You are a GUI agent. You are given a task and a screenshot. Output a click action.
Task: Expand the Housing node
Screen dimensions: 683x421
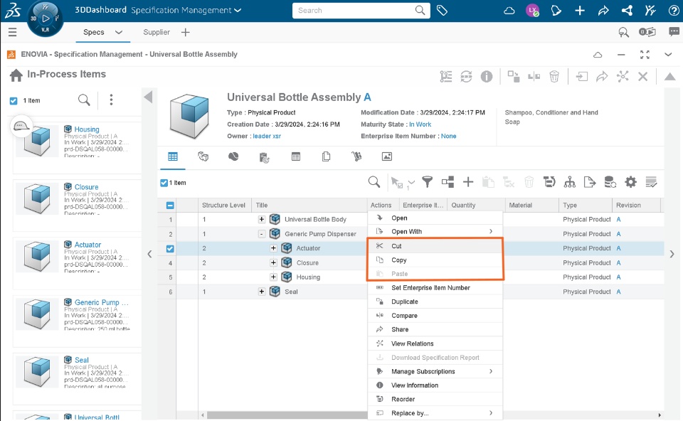(x=273, y=277)
